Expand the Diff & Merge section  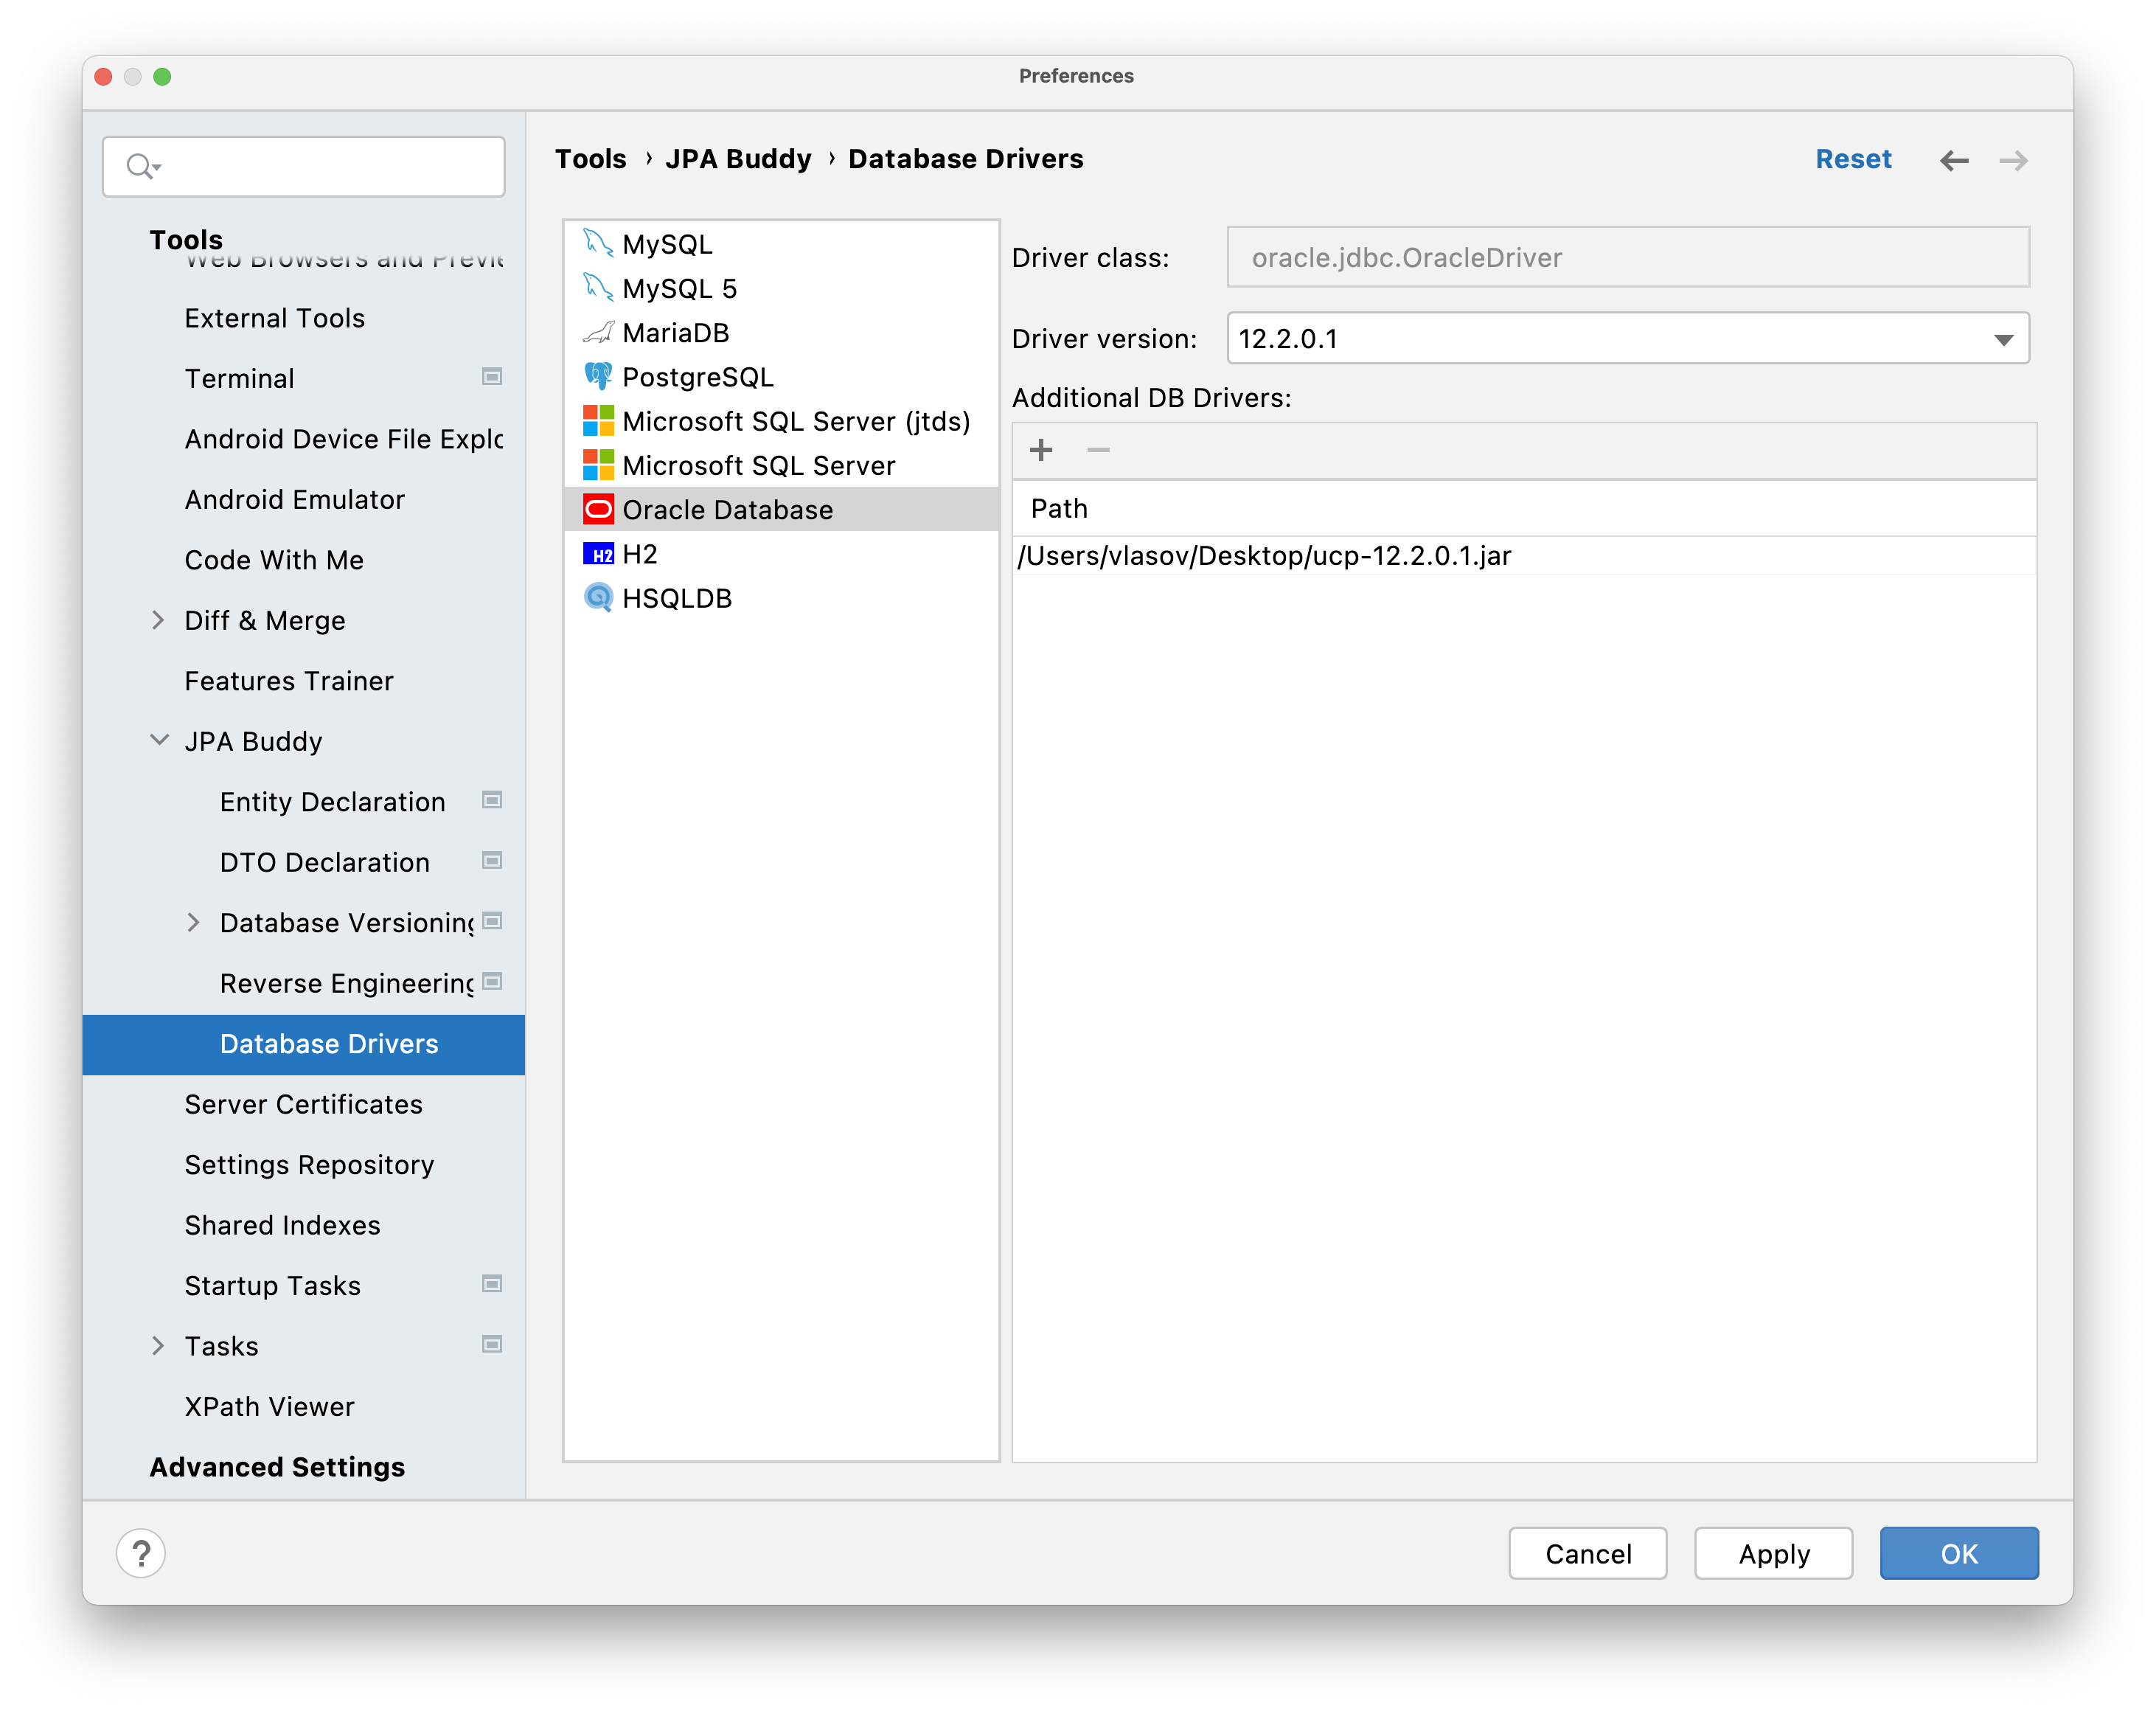[x=159, y=620]
